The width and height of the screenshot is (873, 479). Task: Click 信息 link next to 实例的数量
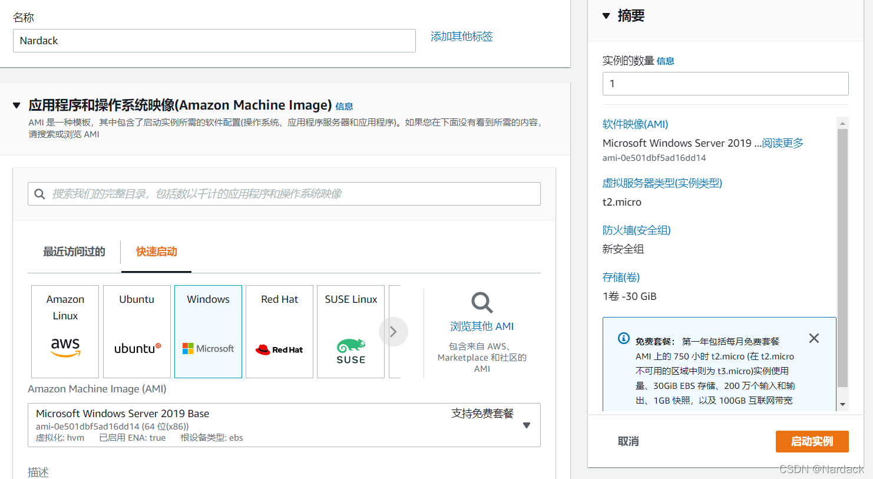point(666,61)
